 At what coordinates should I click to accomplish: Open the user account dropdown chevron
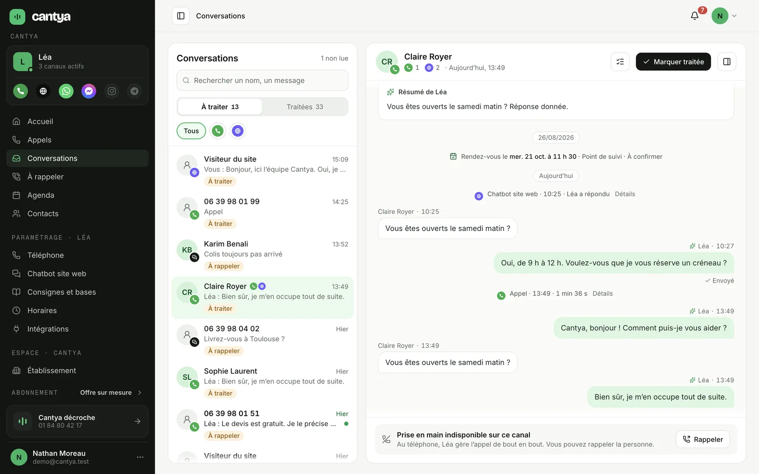pos(734,16)
